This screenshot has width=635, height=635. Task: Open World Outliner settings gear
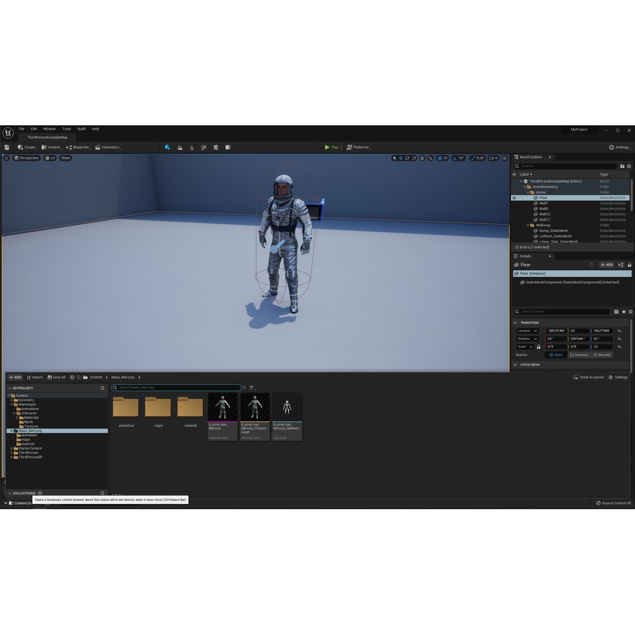(629, 166)
